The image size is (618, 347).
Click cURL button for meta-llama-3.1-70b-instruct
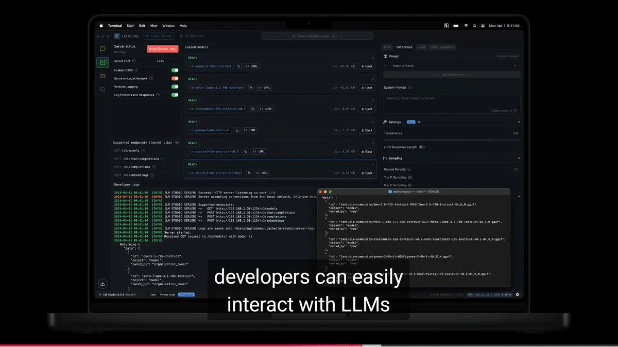click(x=264, y=88)
